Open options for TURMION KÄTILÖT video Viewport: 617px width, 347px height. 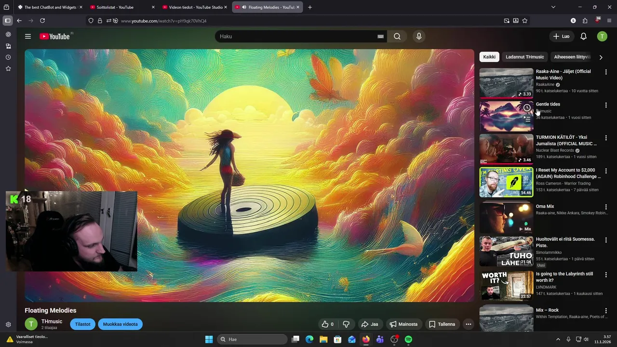click(606, 138)
